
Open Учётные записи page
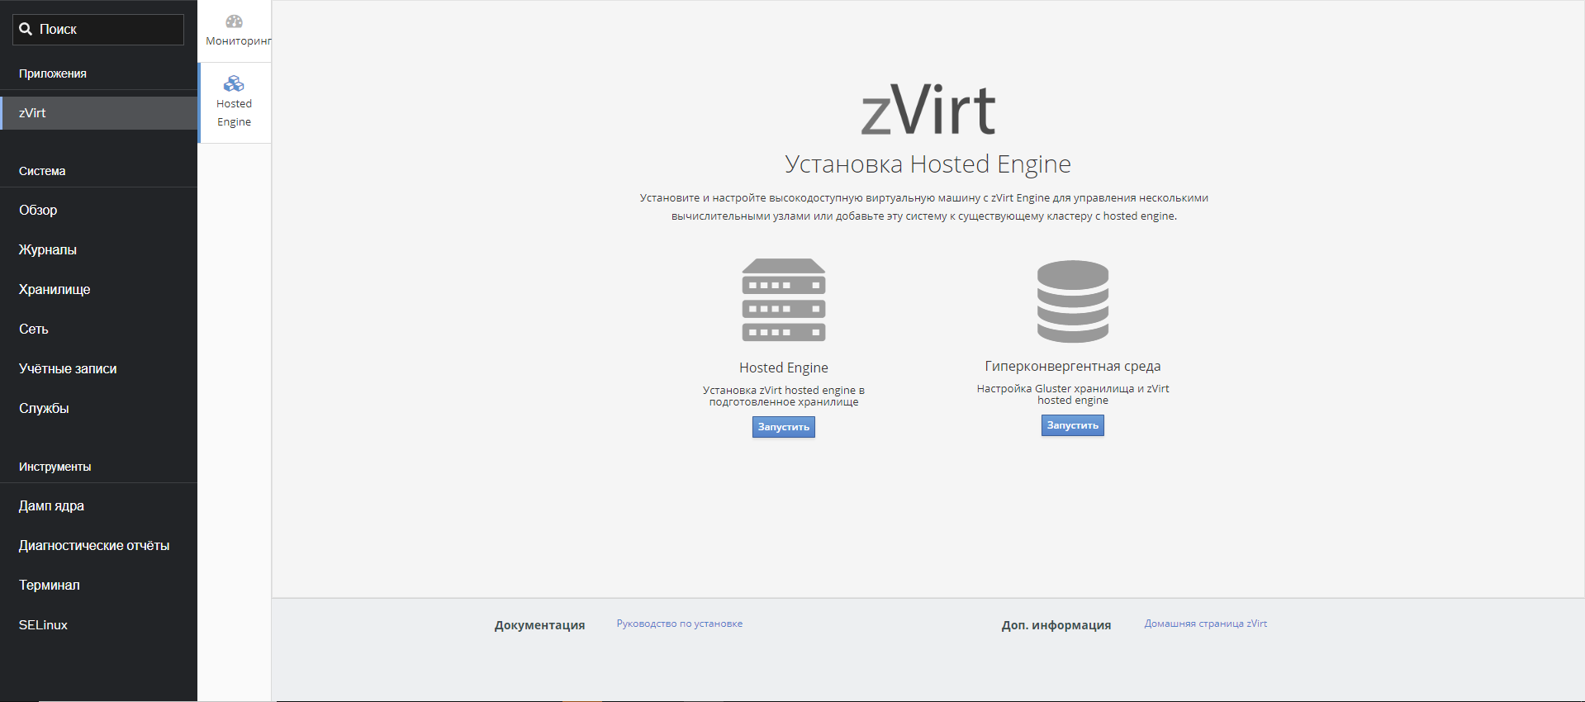[x=98, y=368]
